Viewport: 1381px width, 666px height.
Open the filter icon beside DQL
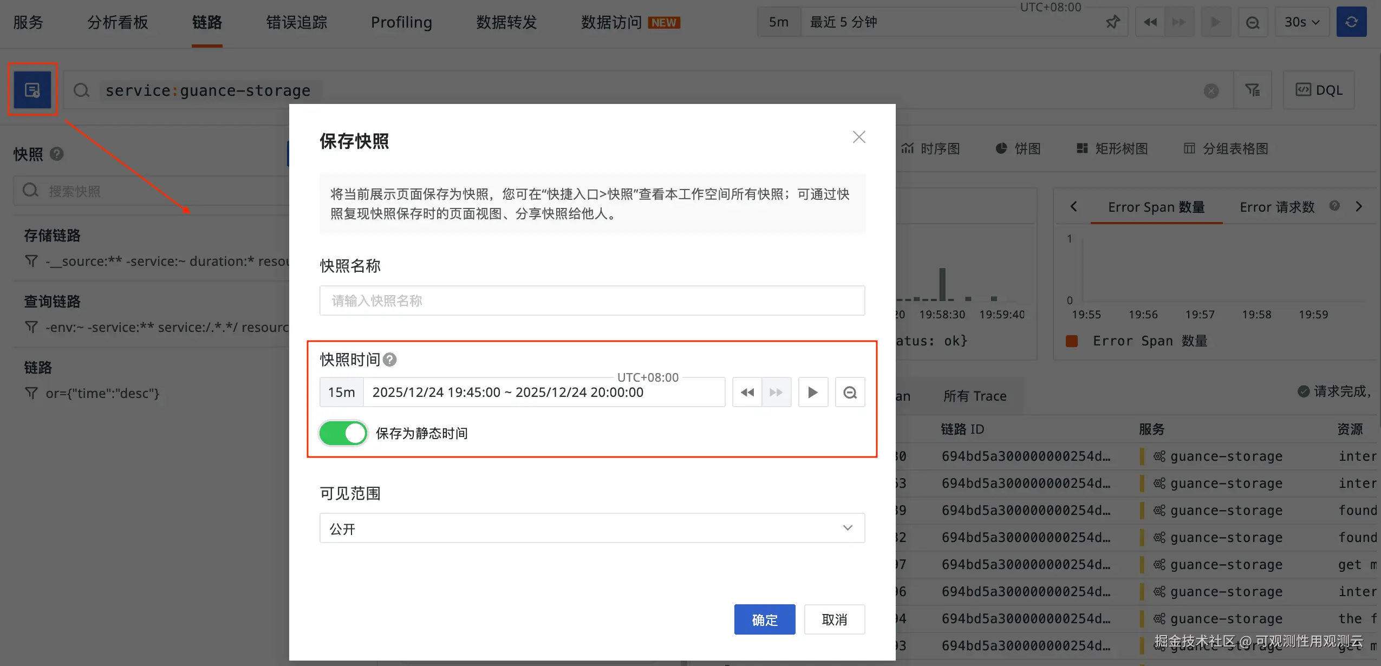[x=1252, y=90]
